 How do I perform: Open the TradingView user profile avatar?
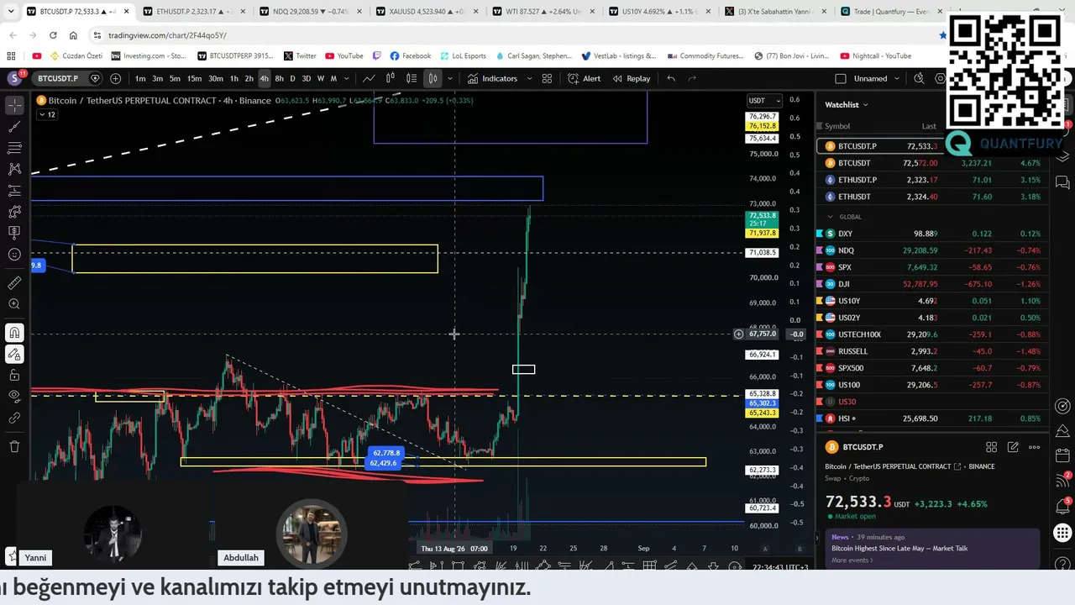click(14, 78)
